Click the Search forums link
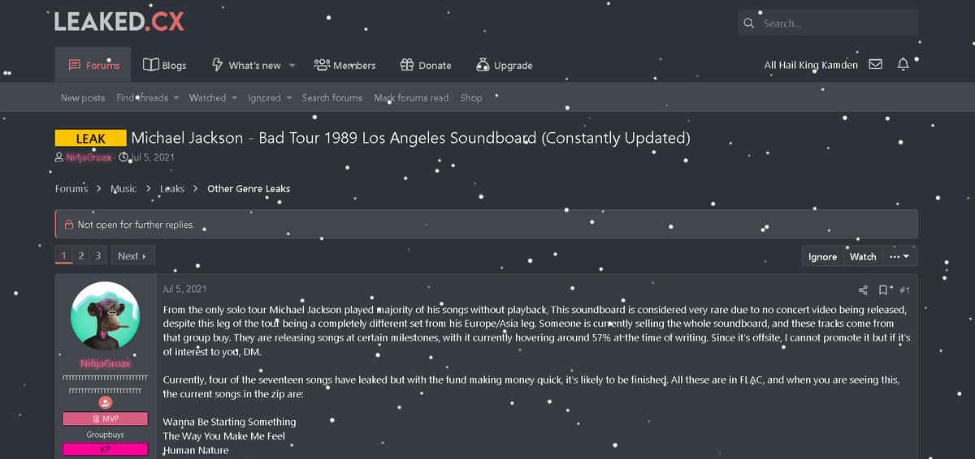This screenshot has height=459, width=975. pos(331,97)
